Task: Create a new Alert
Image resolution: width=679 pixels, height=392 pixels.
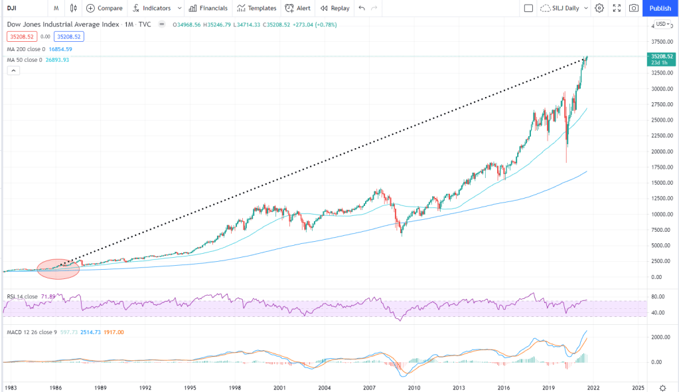Action: point(297,8)
